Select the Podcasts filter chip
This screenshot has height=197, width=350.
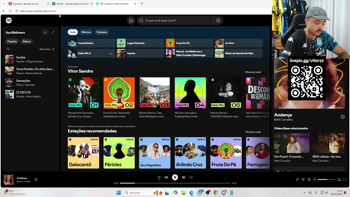[102, 32]
